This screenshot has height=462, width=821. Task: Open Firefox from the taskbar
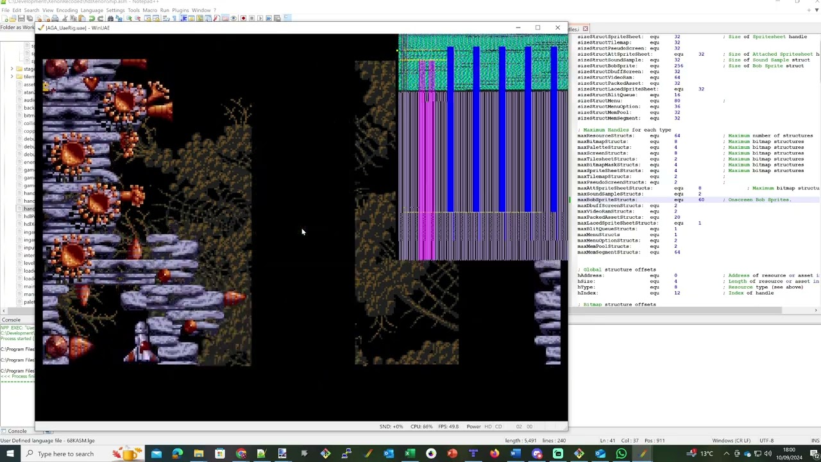(x=495, y=454)
